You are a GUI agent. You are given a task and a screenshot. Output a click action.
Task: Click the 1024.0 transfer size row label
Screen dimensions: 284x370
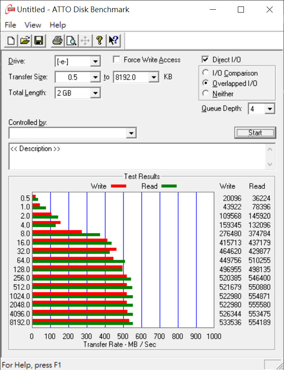pyautogui.click(x=20, y=296)
